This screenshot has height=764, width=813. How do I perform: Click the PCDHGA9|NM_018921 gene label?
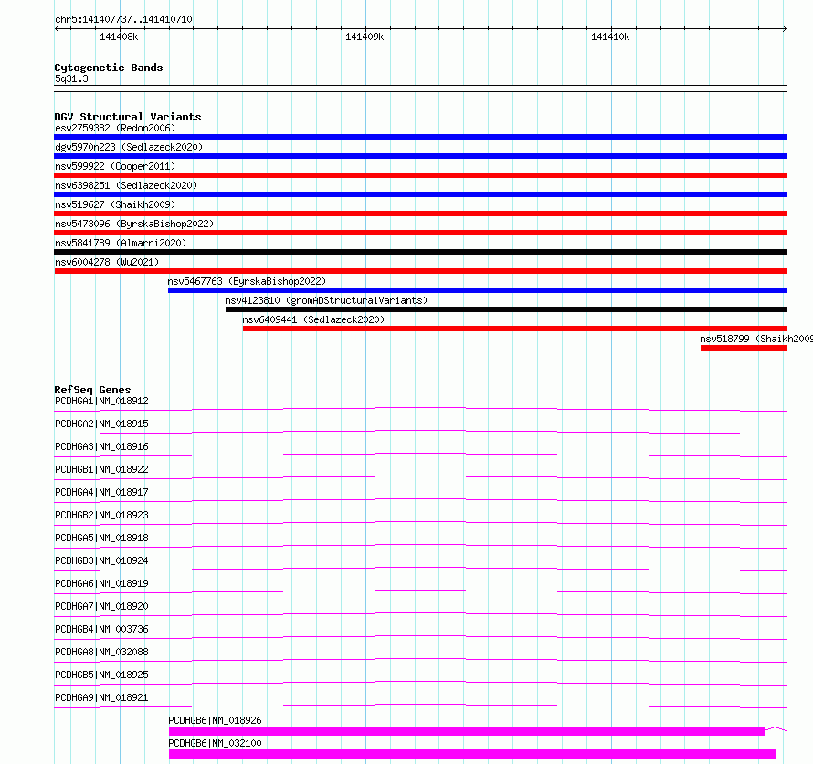pos(101,697)
